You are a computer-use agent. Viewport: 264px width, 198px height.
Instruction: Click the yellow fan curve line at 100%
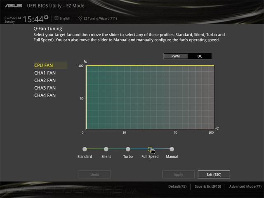[150, 65]
